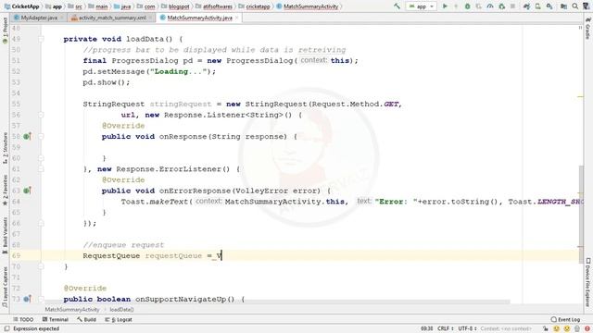Click the Profile app gauge icon

pos(490,6)
